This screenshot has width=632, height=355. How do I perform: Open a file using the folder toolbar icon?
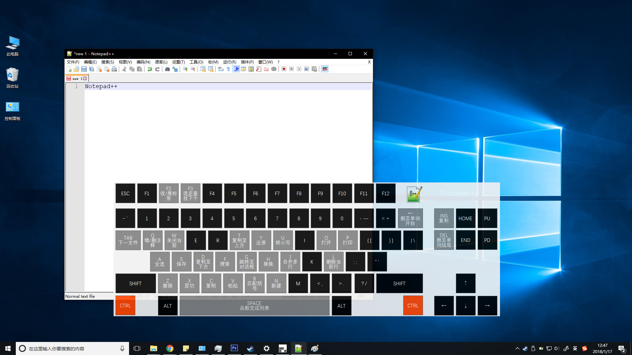76,69
